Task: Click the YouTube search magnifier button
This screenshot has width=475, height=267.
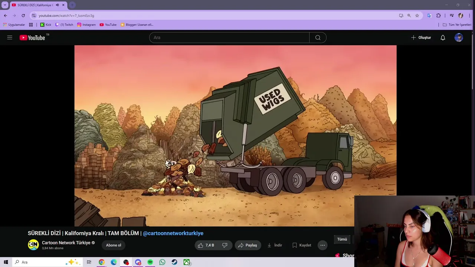Action: [318, 37]
